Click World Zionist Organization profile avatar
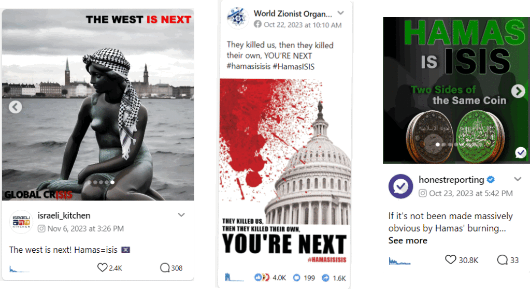530x289 pixels. 238,18
